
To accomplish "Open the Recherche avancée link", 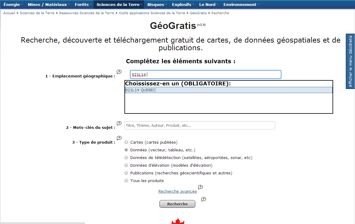I will click(x=177, y=191).
